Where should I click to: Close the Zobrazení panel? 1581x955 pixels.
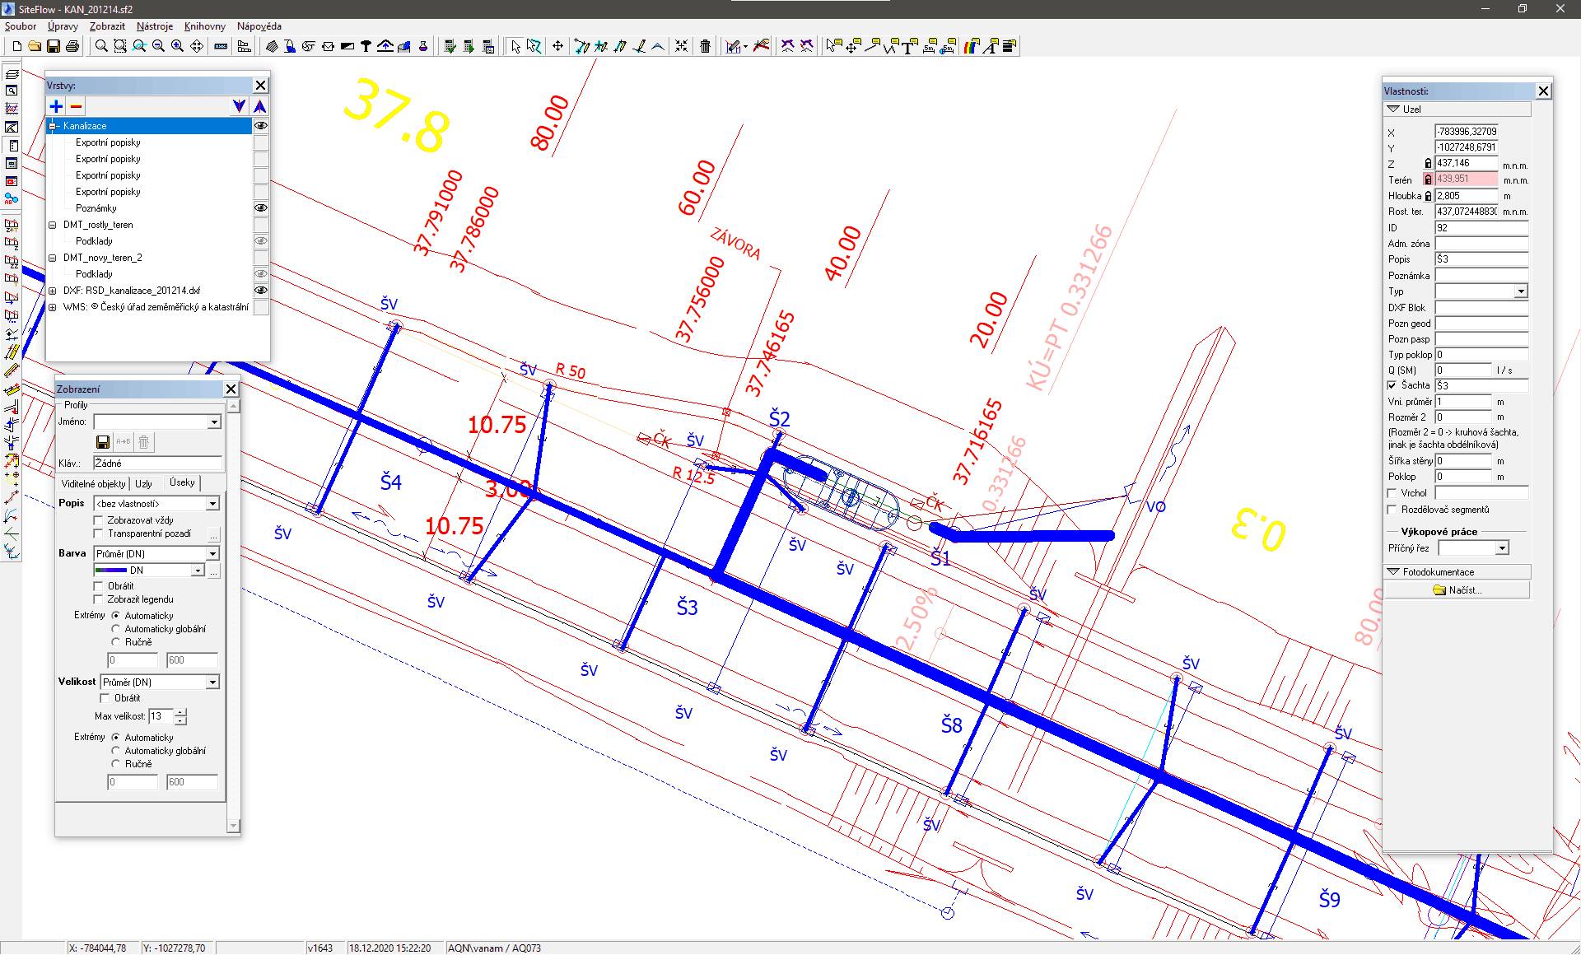(x=231, y=389)
